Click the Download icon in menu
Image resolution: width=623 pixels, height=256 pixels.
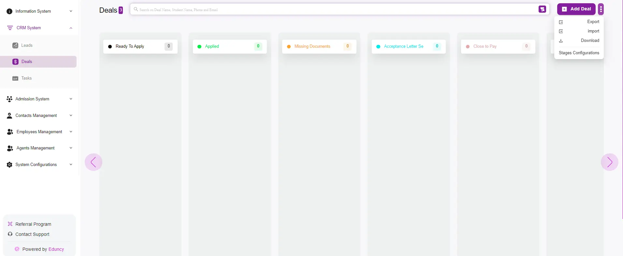[561, 41]
